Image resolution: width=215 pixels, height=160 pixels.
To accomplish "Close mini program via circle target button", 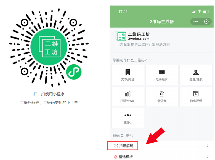I will 206,22.
